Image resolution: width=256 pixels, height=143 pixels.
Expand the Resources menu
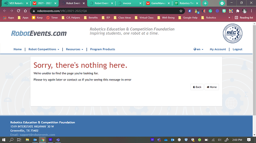[x=75, y=49]
